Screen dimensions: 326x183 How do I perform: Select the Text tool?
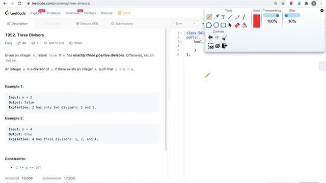223,17
